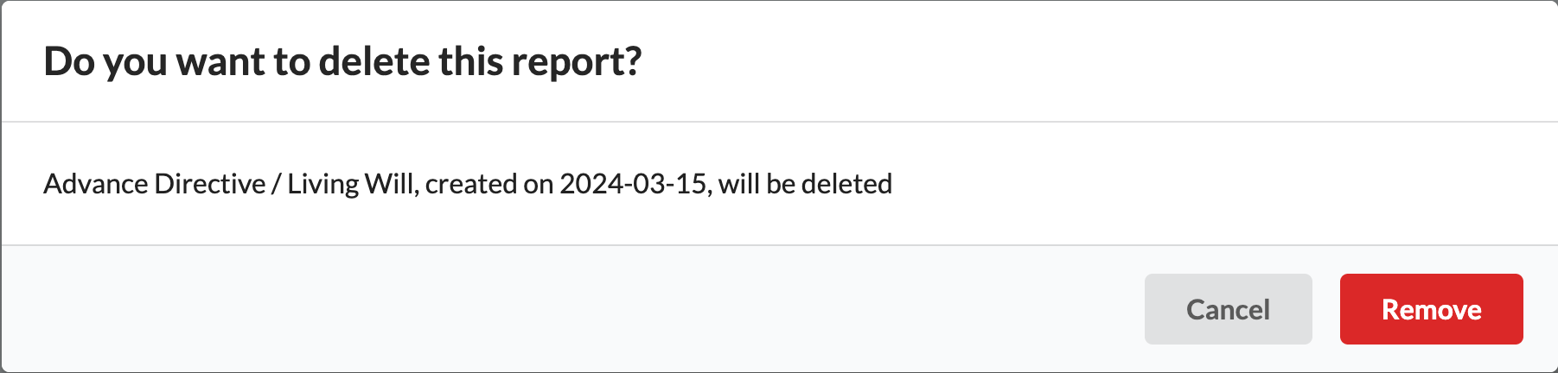Screen dimensions: 1558x373
Task: Select the Remove button in the dialog footer
Action: (1431, 309)
